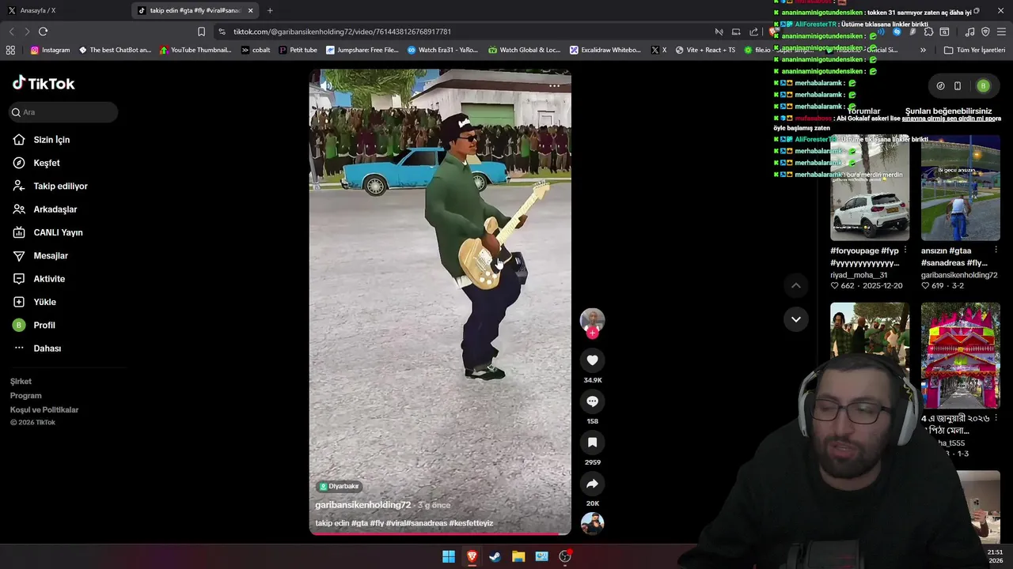Open options for #foryoupage video card

[905, 251]
